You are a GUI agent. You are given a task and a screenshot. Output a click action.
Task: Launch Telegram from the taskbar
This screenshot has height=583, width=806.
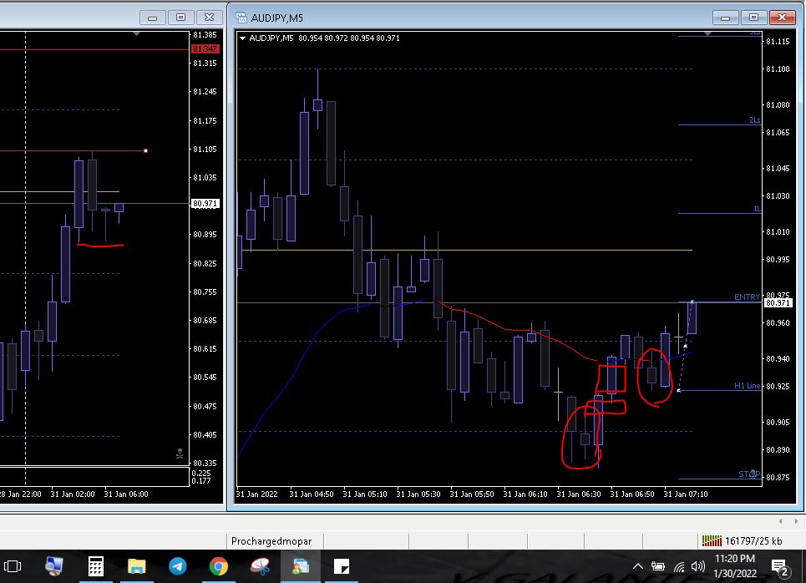(178, 567)
